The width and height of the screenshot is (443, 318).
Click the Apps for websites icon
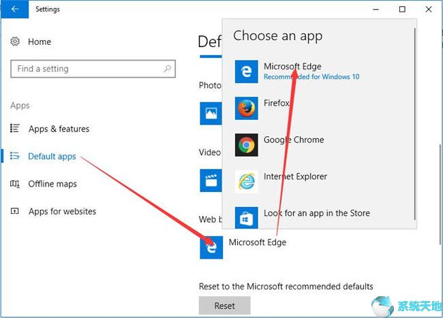click(x=15, y=211)
